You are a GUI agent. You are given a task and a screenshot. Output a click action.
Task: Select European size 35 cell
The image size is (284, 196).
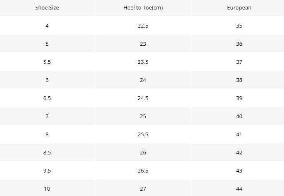coord(238,26)
